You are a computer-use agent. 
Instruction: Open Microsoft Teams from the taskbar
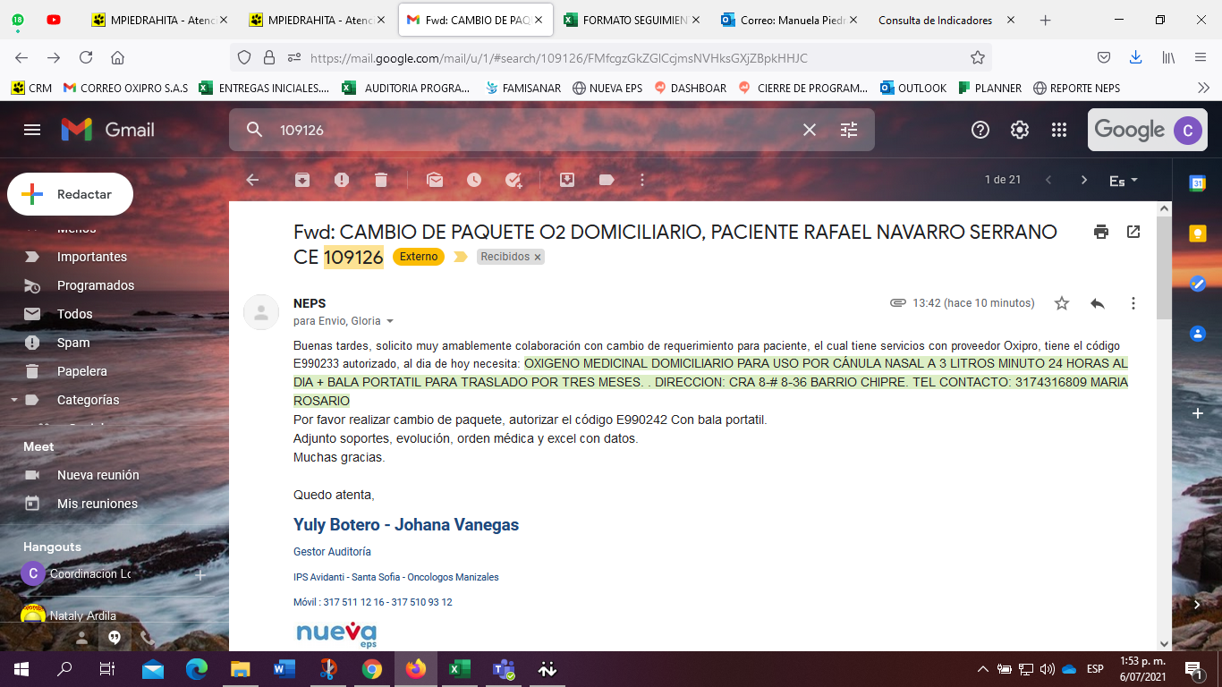point(504,668)
